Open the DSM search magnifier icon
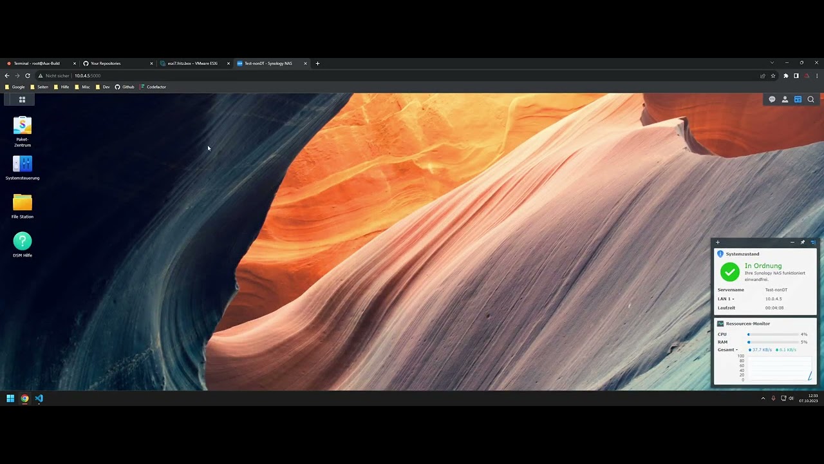Screen dimensions: 824x464 [810, 99]
